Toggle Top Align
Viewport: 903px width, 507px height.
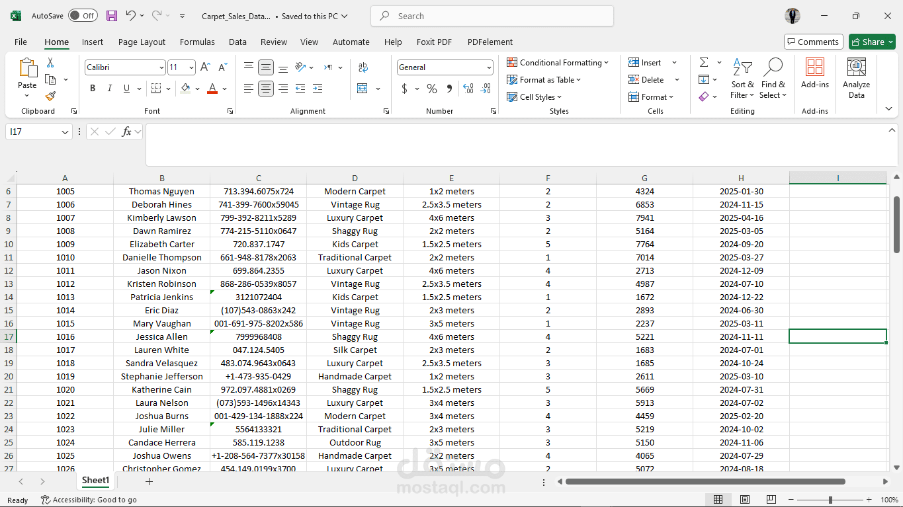(249, 67)
